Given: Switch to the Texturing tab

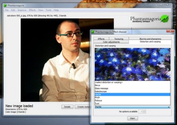Looking at the screenshot, I should pyautogui.click(x=119, y=39).
